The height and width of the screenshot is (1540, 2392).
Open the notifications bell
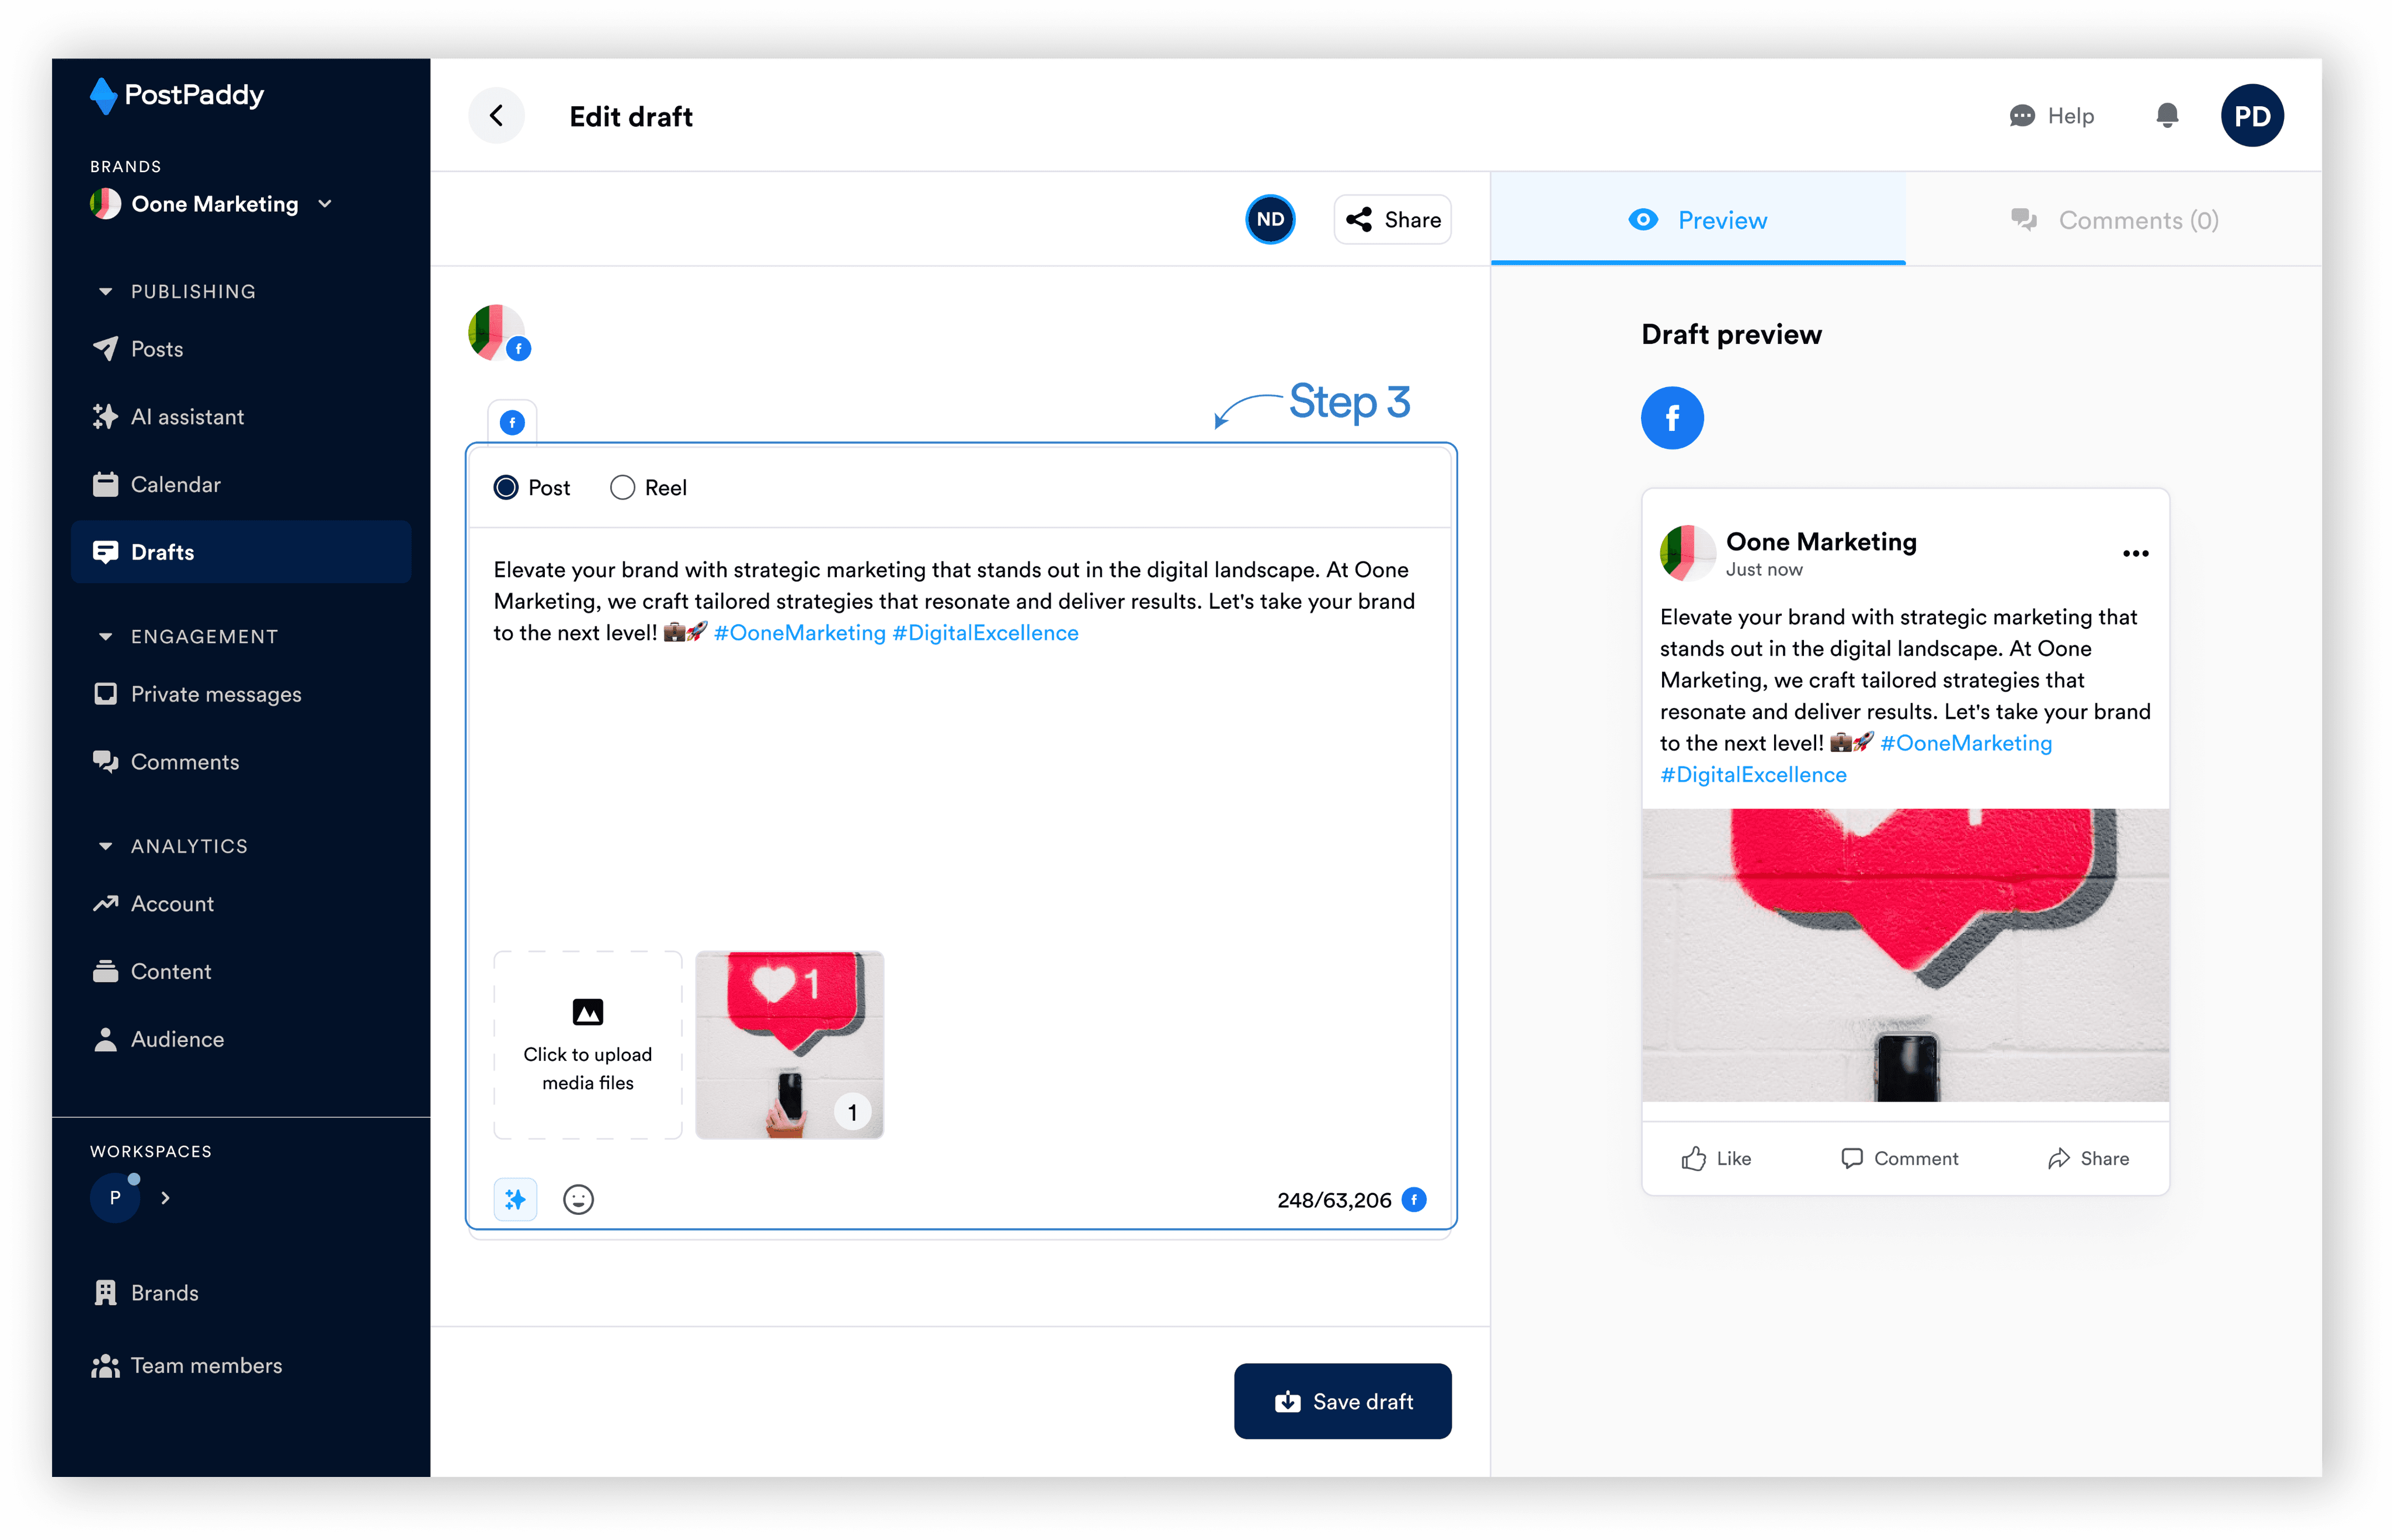tap(2167, 116)
